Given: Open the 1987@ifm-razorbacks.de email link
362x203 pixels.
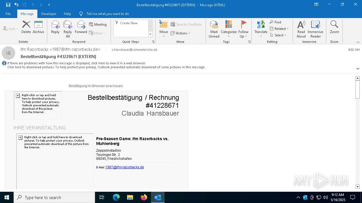Looking at the screenshot, I should tap(124, 167).
